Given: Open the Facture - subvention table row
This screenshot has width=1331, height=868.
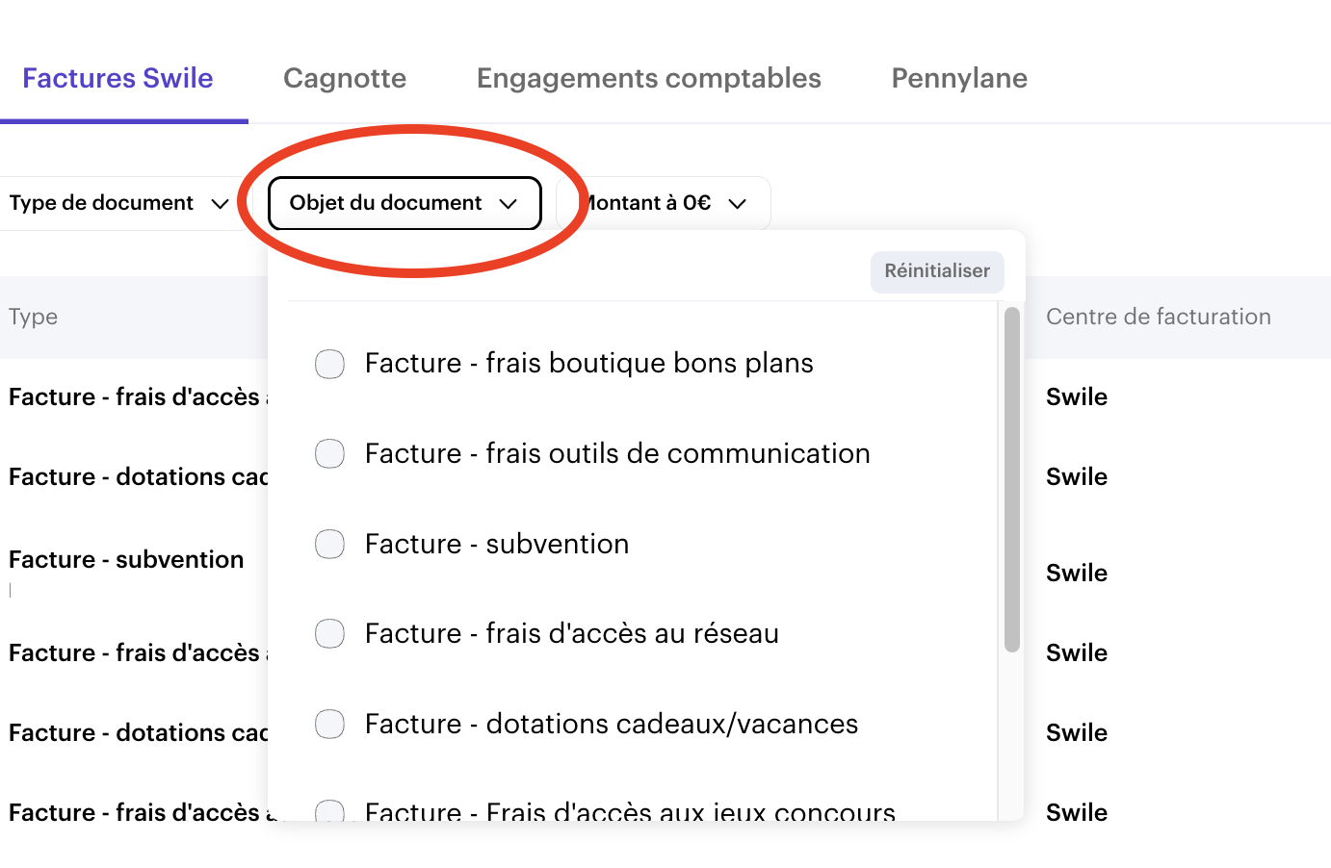Looking at the screenshot, I should [x=126, y=560].
